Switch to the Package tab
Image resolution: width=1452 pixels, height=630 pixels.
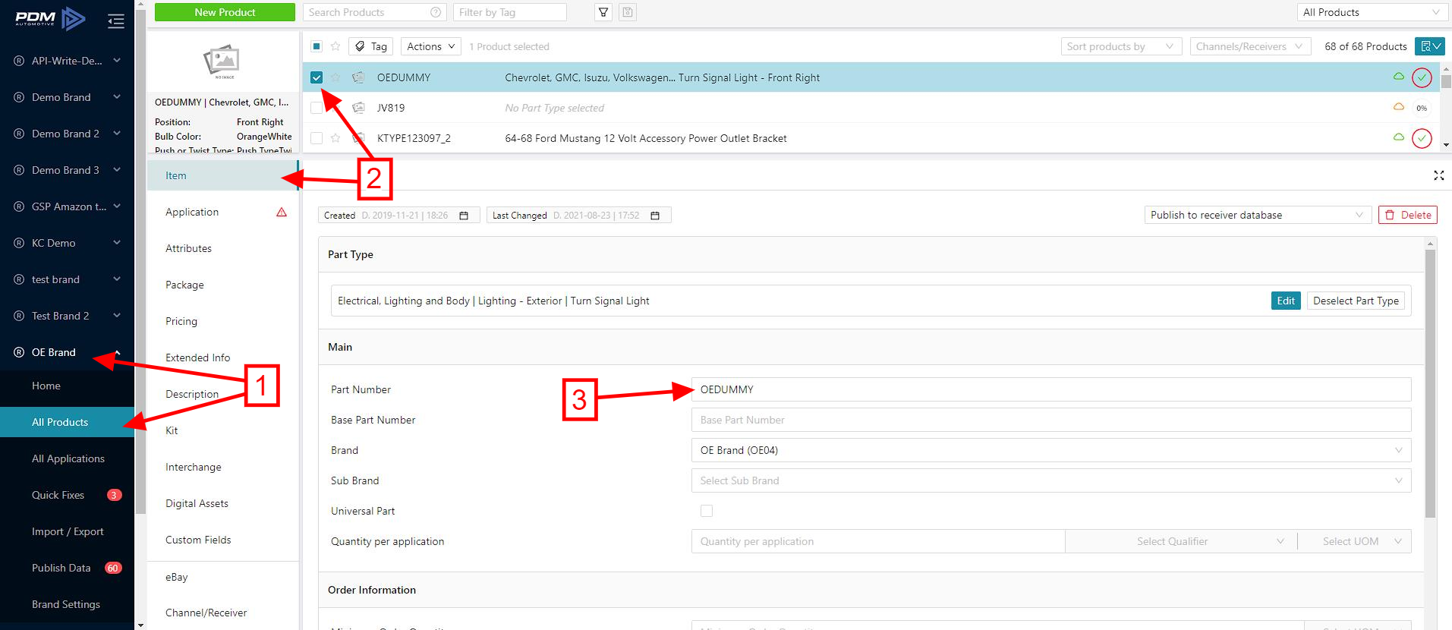[x=222, y=285]
